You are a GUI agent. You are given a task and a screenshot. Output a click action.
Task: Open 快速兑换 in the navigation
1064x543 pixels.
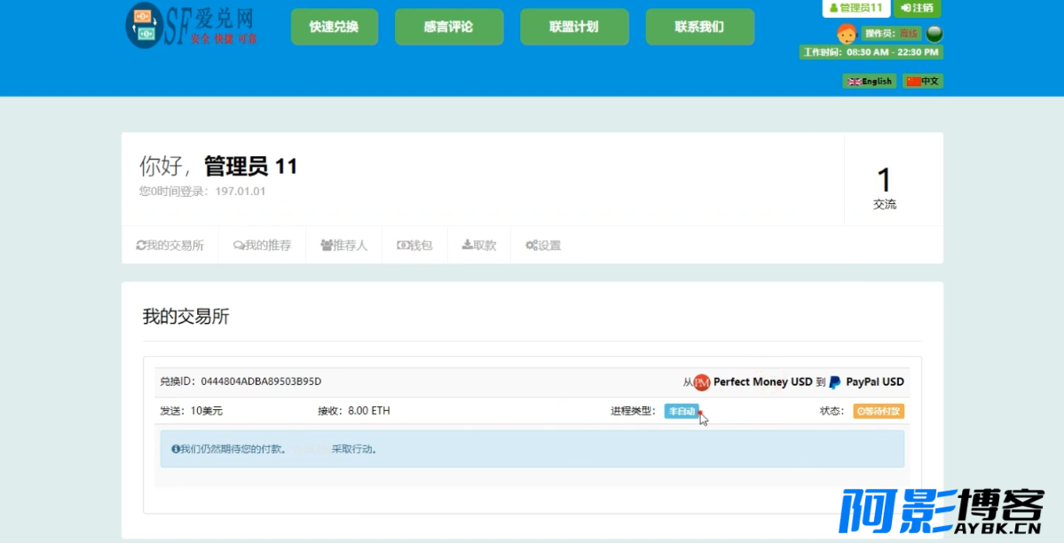(334, 27)
